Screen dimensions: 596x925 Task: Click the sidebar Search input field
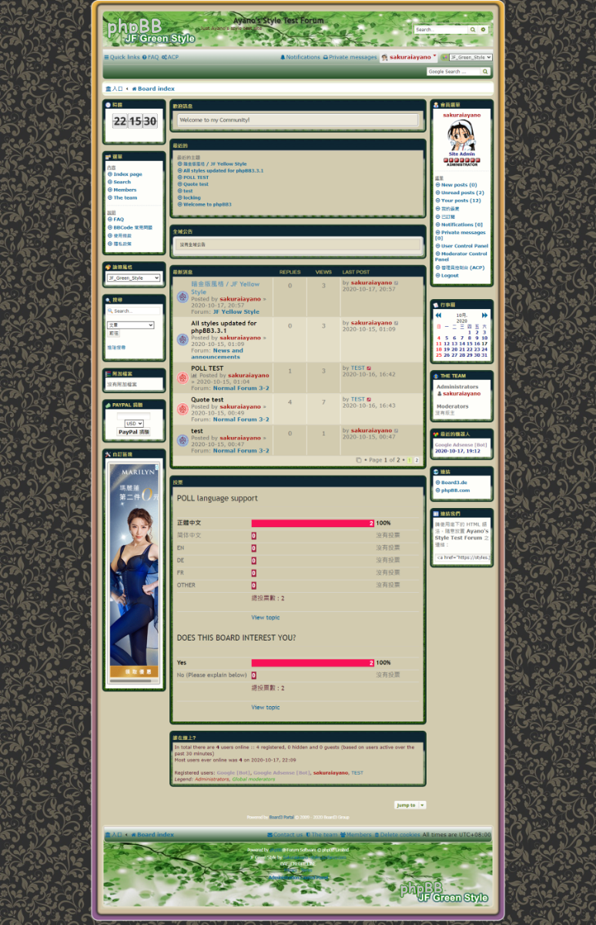point(134,311)
